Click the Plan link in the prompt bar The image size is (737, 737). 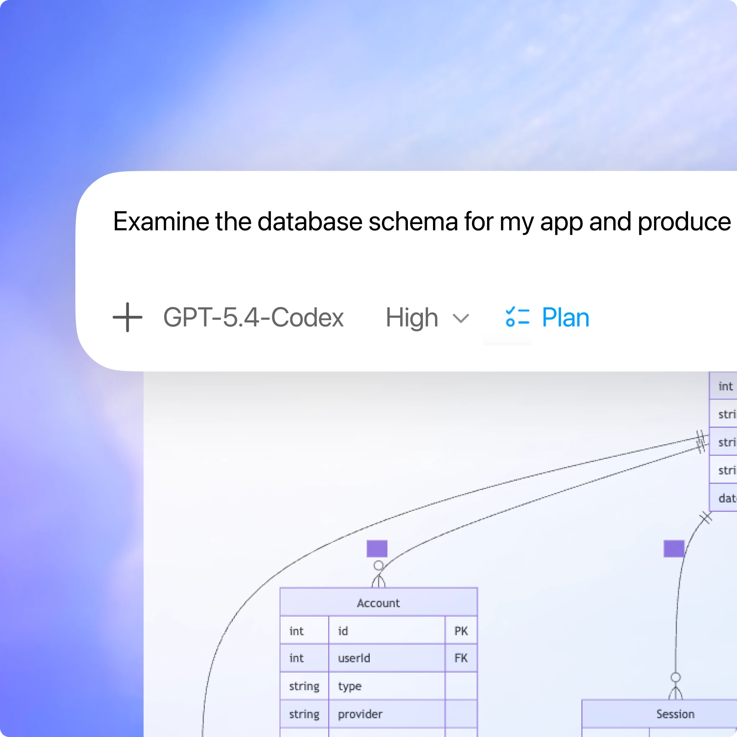565,317
